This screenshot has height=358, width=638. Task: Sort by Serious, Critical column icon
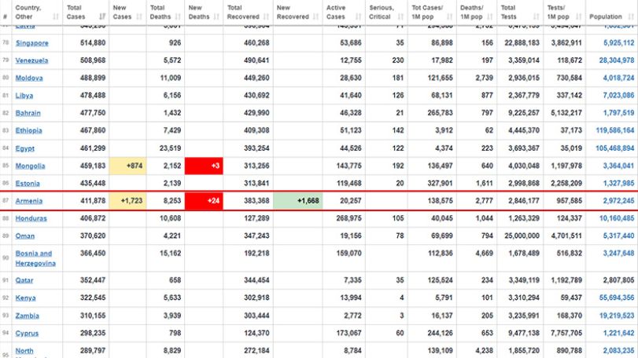(400, 16)
